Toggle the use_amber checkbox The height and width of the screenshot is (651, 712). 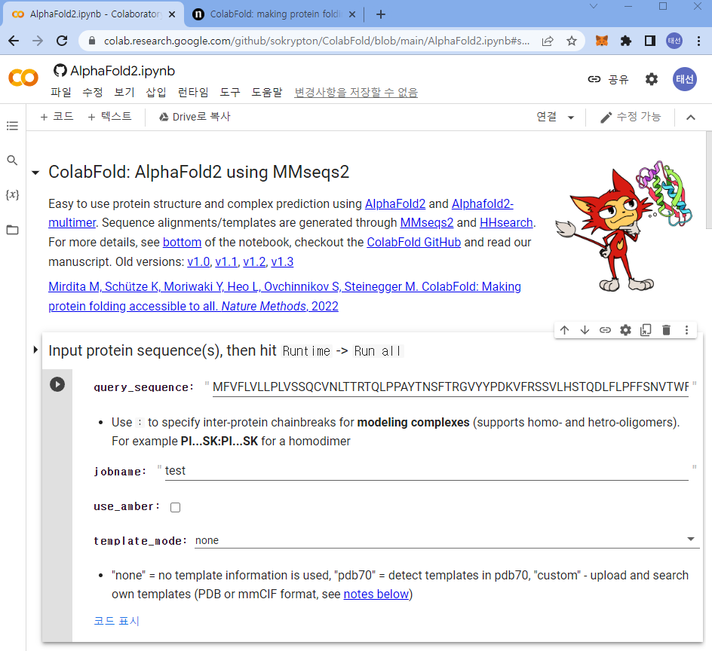pyautogui.click(x=175, y=507)
